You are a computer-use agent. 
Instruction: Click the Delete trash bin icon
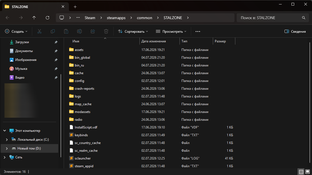[x=106, y=31]
